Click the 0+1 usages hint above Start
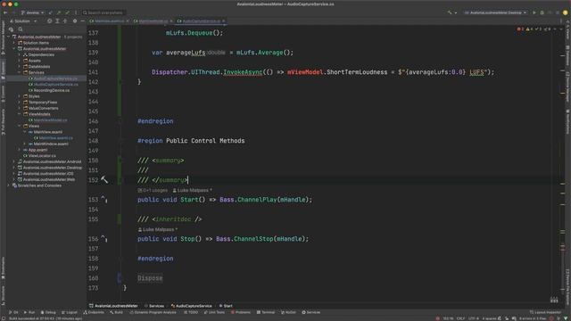Viewport: 571px width, 321px height. tap(153, 190)
